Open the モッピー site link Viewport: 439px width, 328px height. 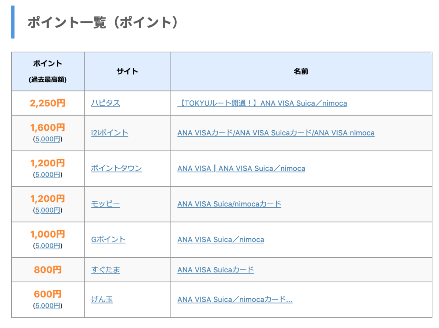tap(105, 204)
